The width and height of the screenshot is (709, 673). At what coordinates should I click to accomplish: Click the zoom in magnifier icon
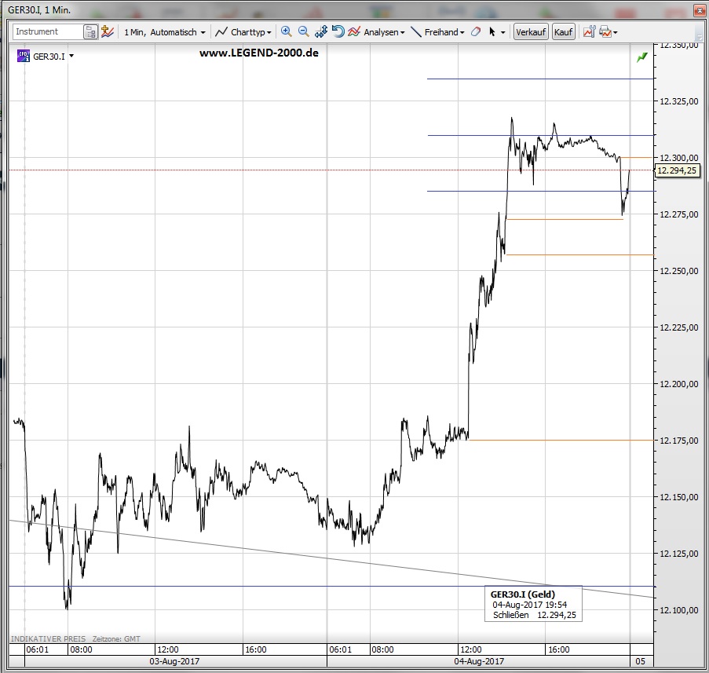(287, 31)
